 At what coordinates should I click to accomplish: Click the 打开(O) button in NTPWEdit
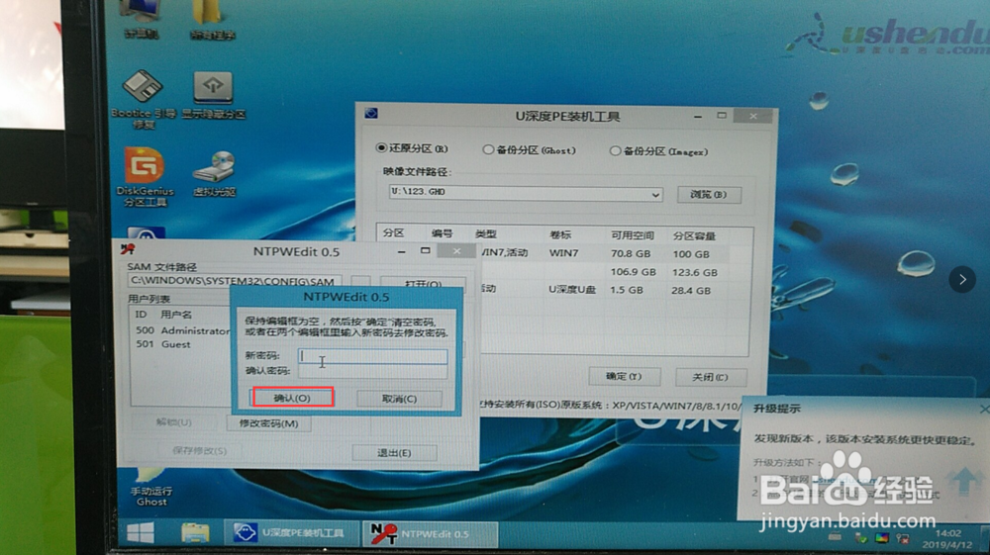coord(423,283)
